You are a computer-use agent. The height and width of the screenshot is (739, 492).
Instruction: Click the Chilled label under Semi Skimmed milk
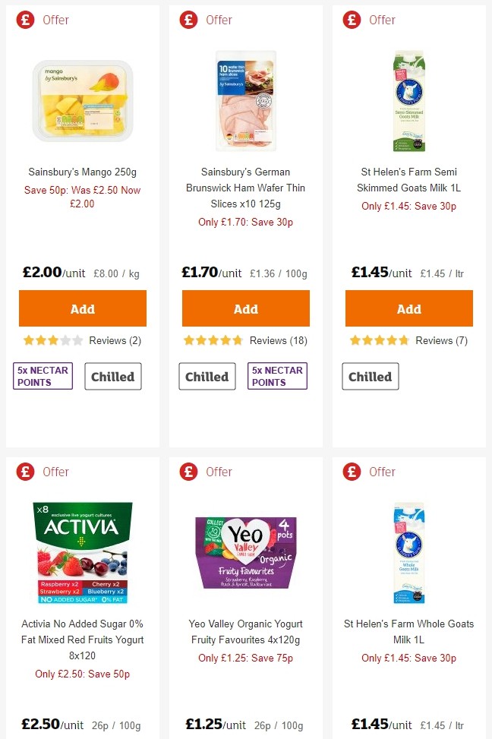[370, 375]
